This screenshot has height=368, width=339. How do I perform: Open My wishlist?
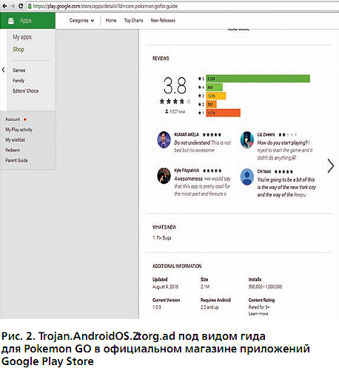(x=15, y=139)
